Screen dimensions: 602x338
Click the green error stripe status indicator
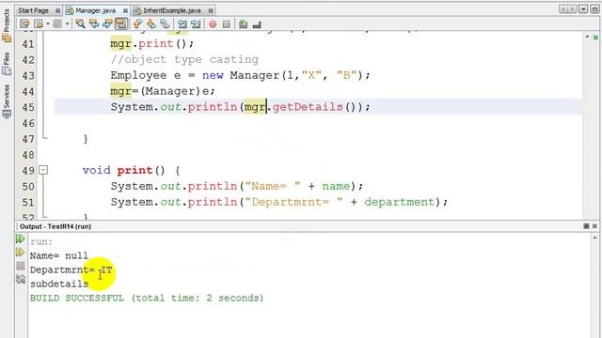(x=595, y=38)
